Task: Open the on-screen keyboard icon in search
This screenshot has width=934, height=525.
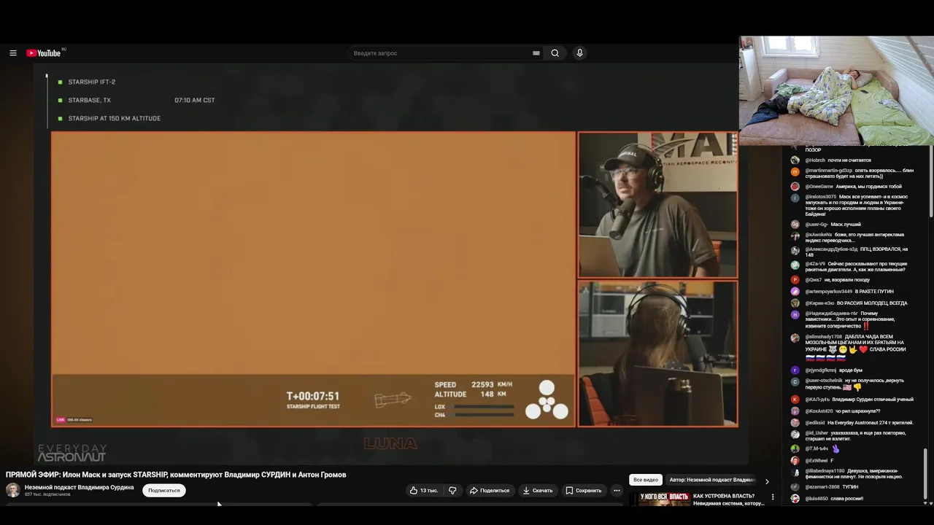Action: [x=536, y=53]
